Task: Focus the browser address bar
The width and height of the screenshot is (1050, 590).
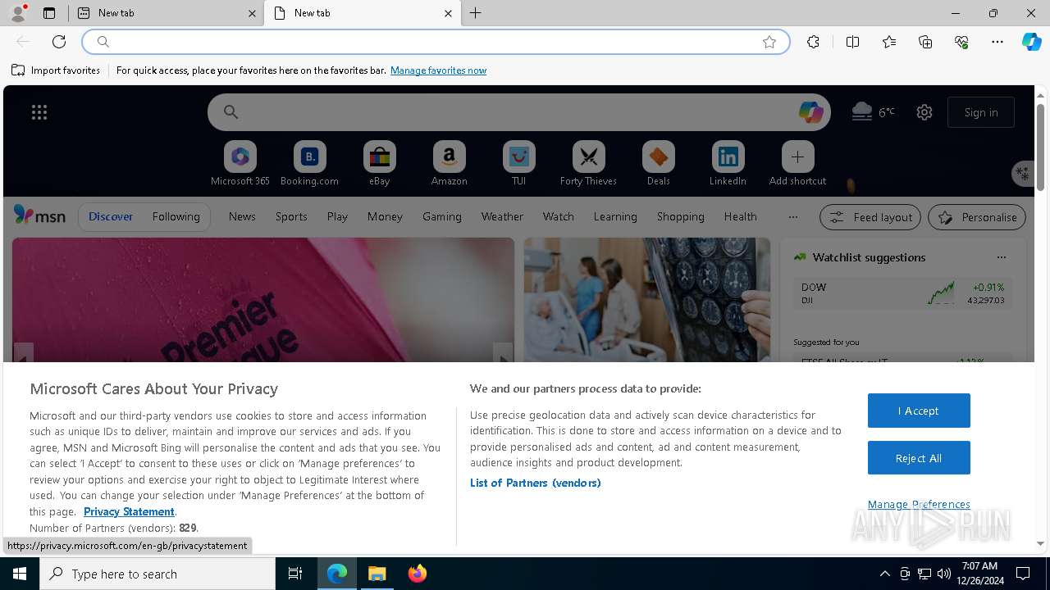Action: point(435,42)
